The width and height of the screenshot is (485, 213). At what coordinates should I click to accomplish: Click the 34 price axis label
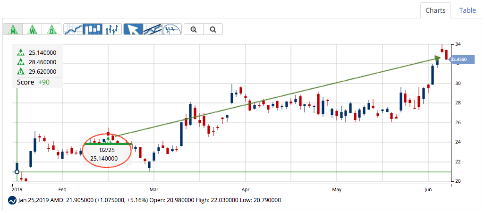point(457,44)
